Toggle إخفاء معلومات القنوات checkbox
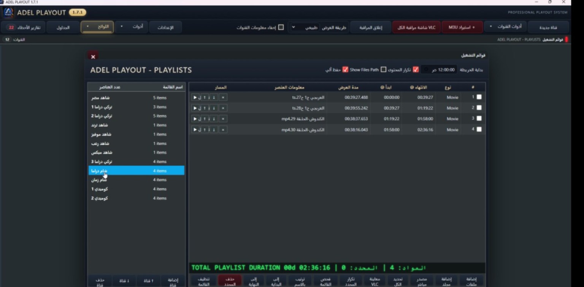The image size is (584, 287). pyautogui.click(x=281, y=27)
